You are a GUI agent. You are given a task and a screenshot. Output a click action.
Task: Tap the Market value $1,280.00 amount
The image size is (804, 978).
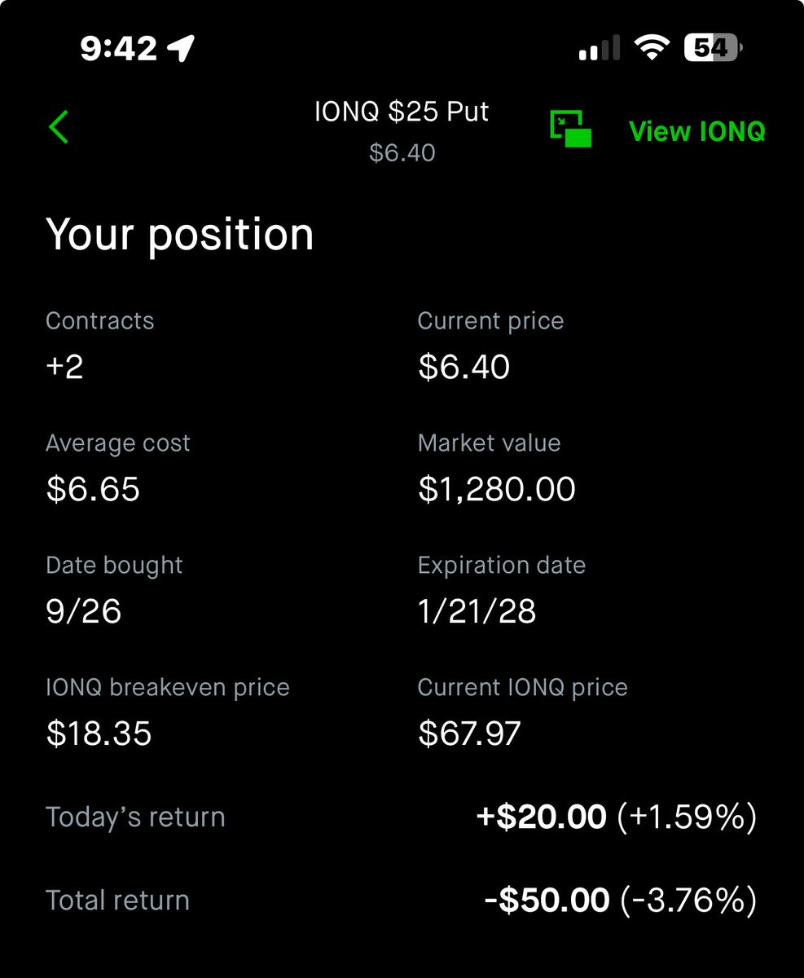click(x=497, y=489)
